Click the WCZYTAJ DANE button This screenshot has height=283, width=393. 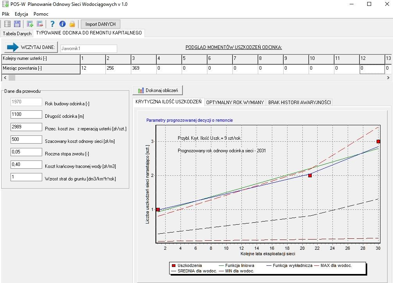31,47
